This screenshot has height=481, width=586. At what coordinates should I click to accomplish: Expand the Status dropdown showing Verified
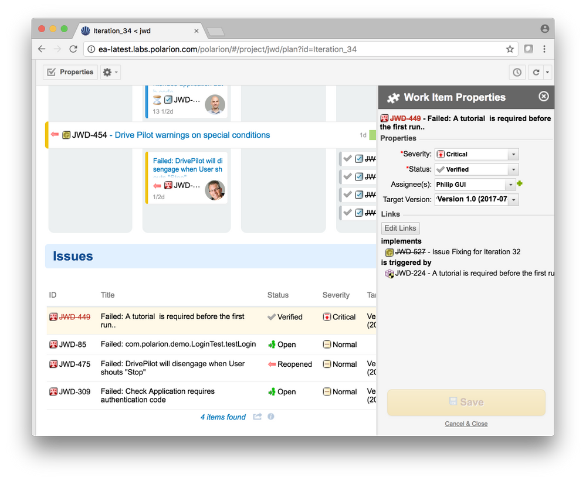click(513, 169)
